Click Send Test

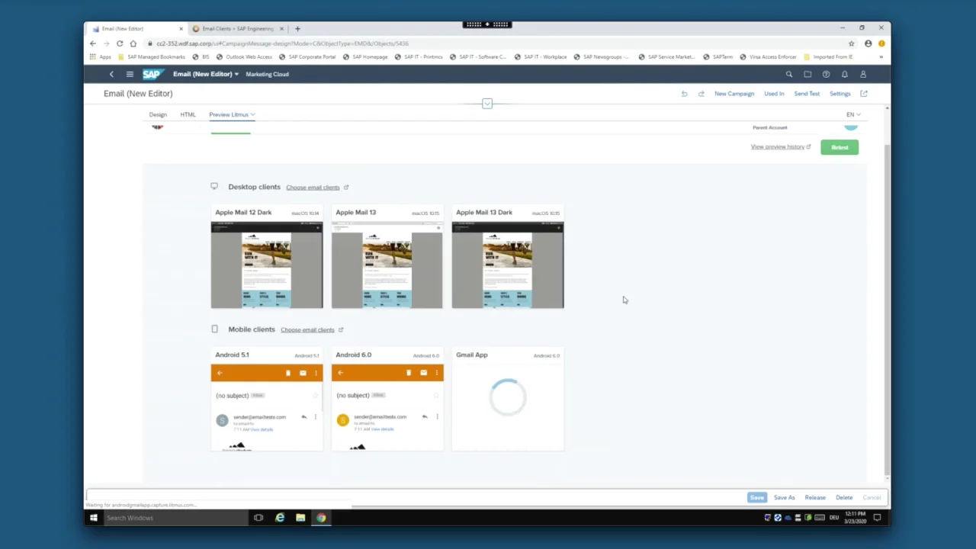[807, 94]
